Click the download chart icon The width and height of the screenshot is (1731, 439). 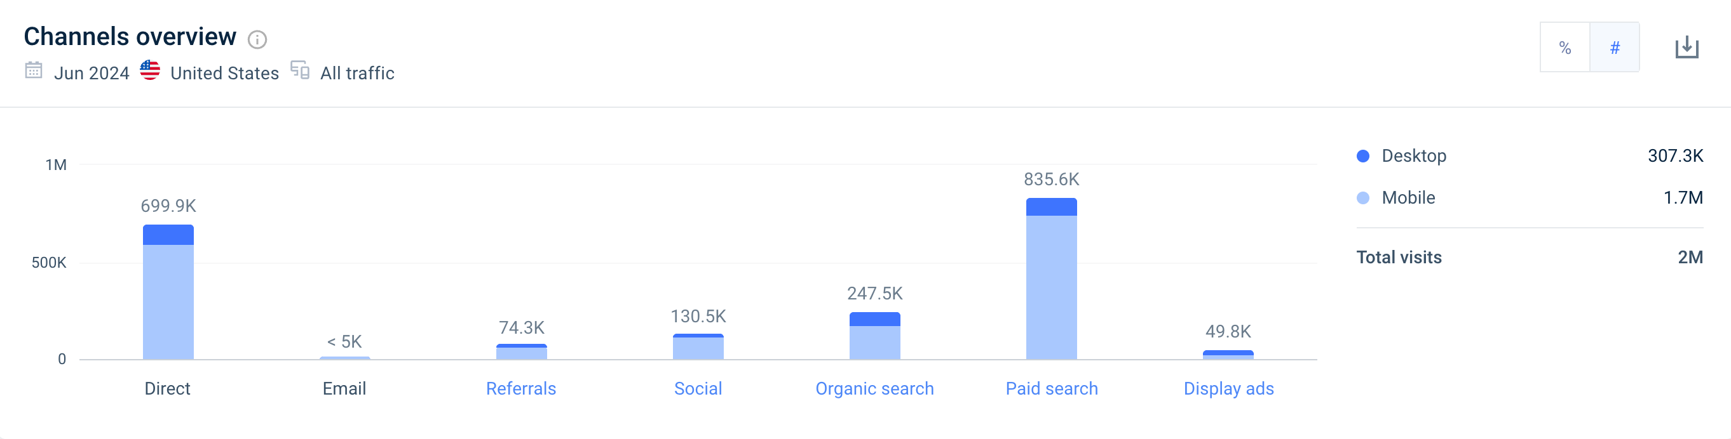pyautogui.click(x=1686, y=48)
